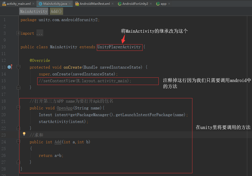
Task: Click the yellow lightbulb intention icon near line 23
Action: (x=24, y=134)
